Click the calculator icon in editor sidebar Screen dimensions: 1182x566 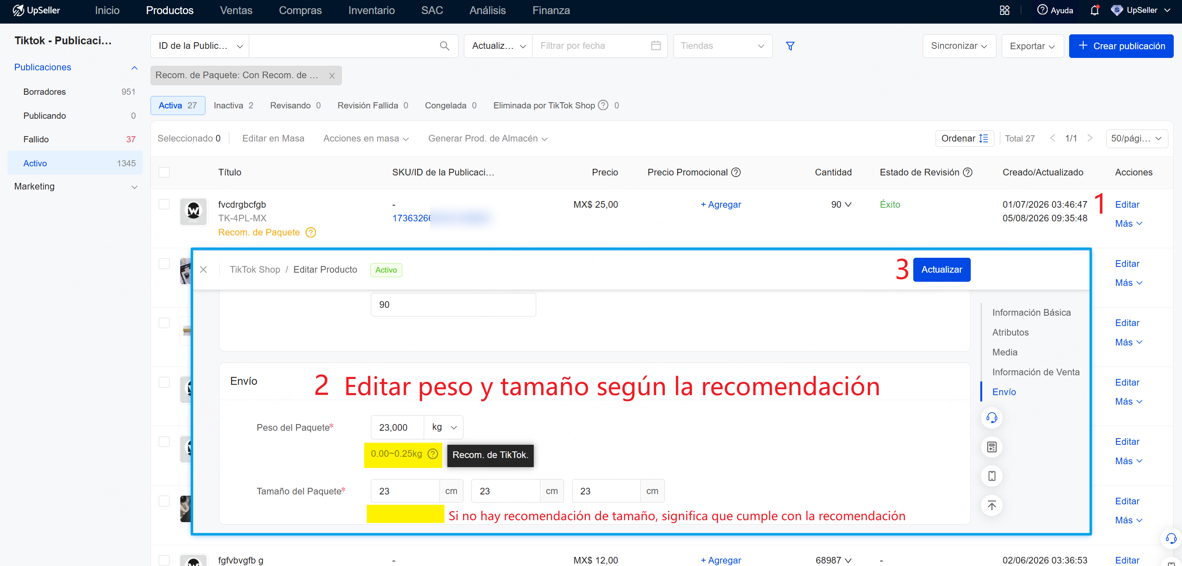click(x=991, y=447)
